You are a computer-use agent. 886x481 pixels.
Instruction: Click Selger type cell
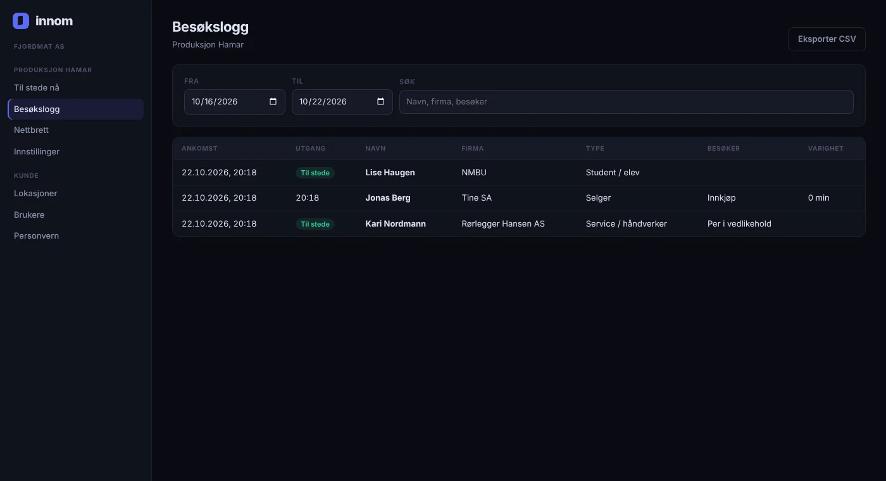pyautogui.click(x=599, y=198)
